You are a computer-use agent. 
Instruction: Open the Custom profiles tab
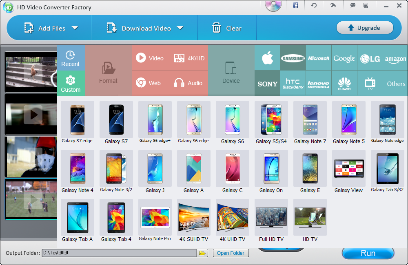click(x=71, y=83)
